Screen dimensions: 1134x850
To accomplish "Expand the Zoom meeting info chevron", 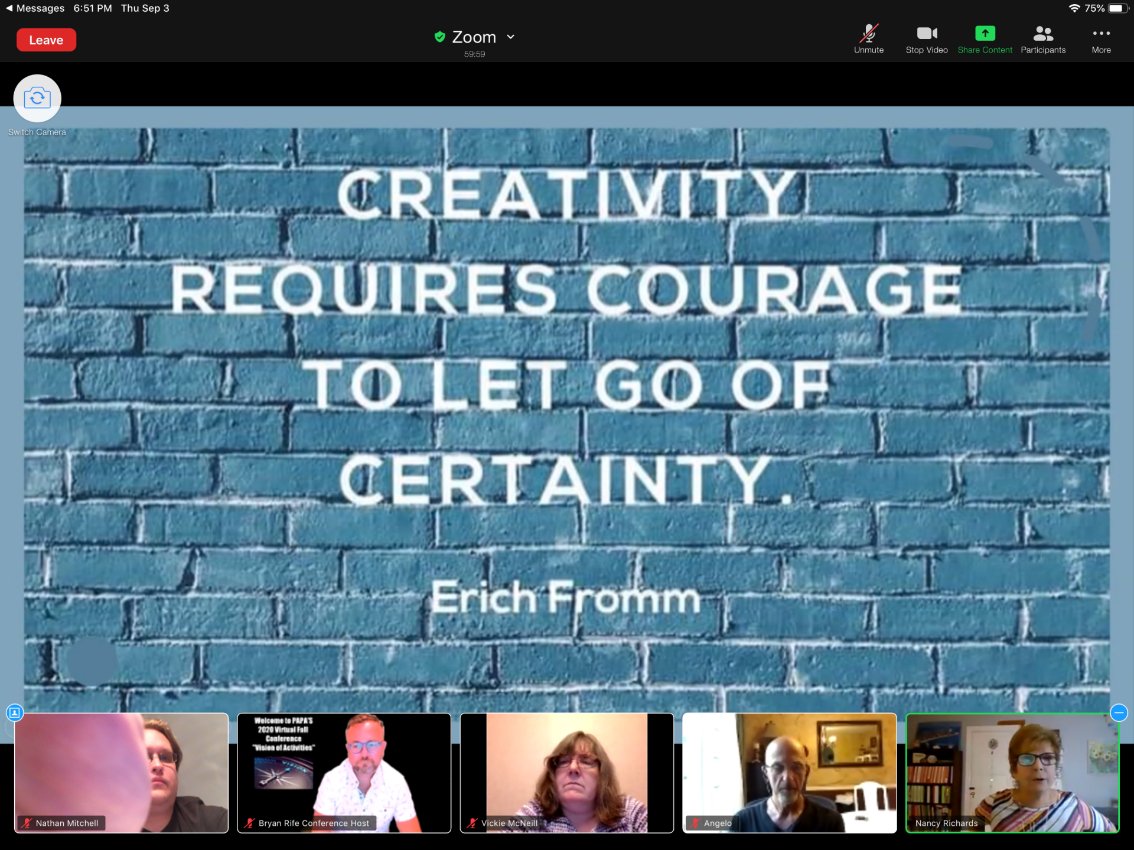I will tap(511, 37).
